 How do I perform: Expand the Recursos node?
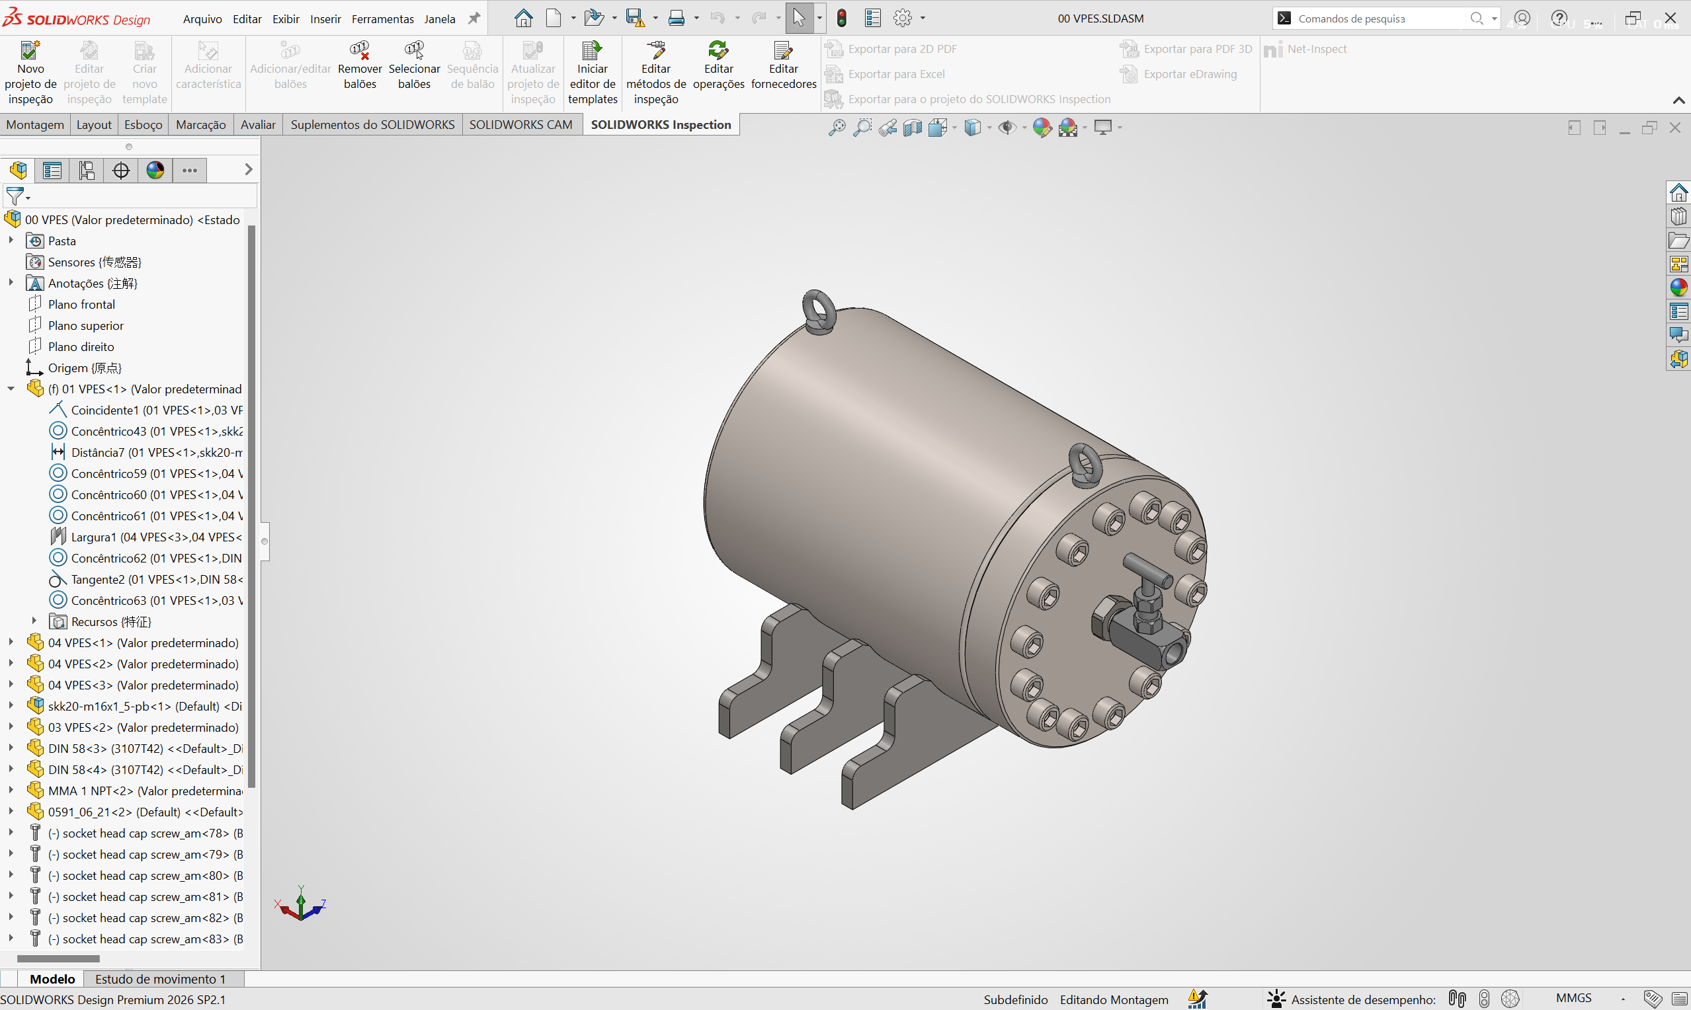coord(34,621)
